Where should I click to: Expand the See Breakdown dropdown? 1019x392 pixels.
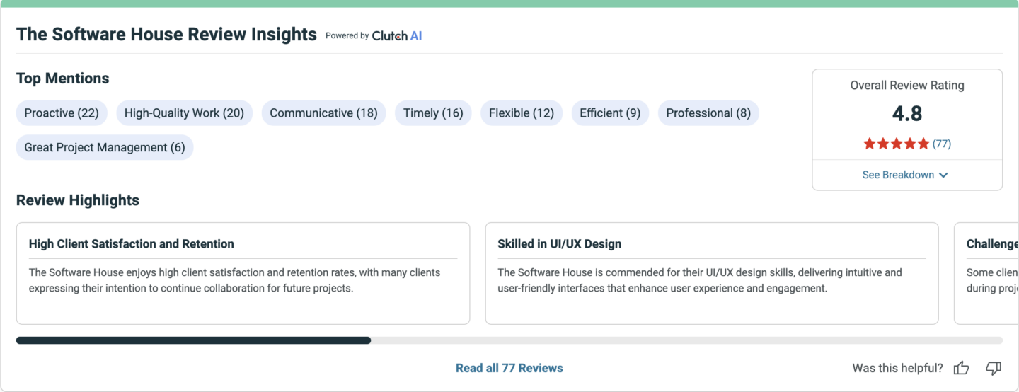pos(905,175)
